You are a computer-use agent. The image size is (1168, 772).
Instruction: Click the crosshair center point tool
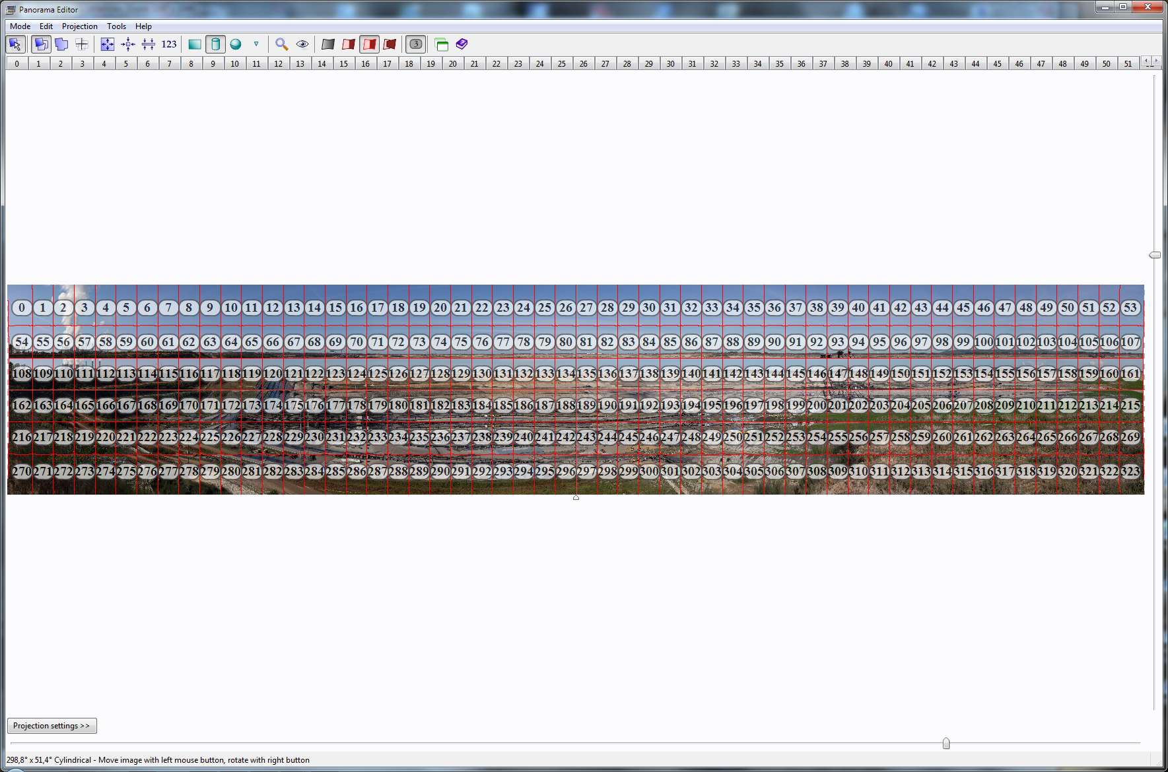[82, 44]
